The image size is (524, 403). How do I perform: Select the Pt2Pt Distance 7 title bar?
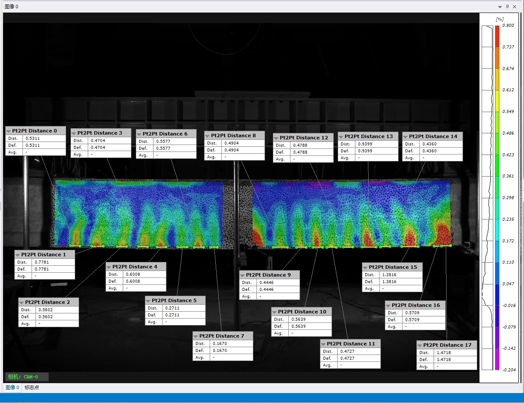tap(223, 336)
